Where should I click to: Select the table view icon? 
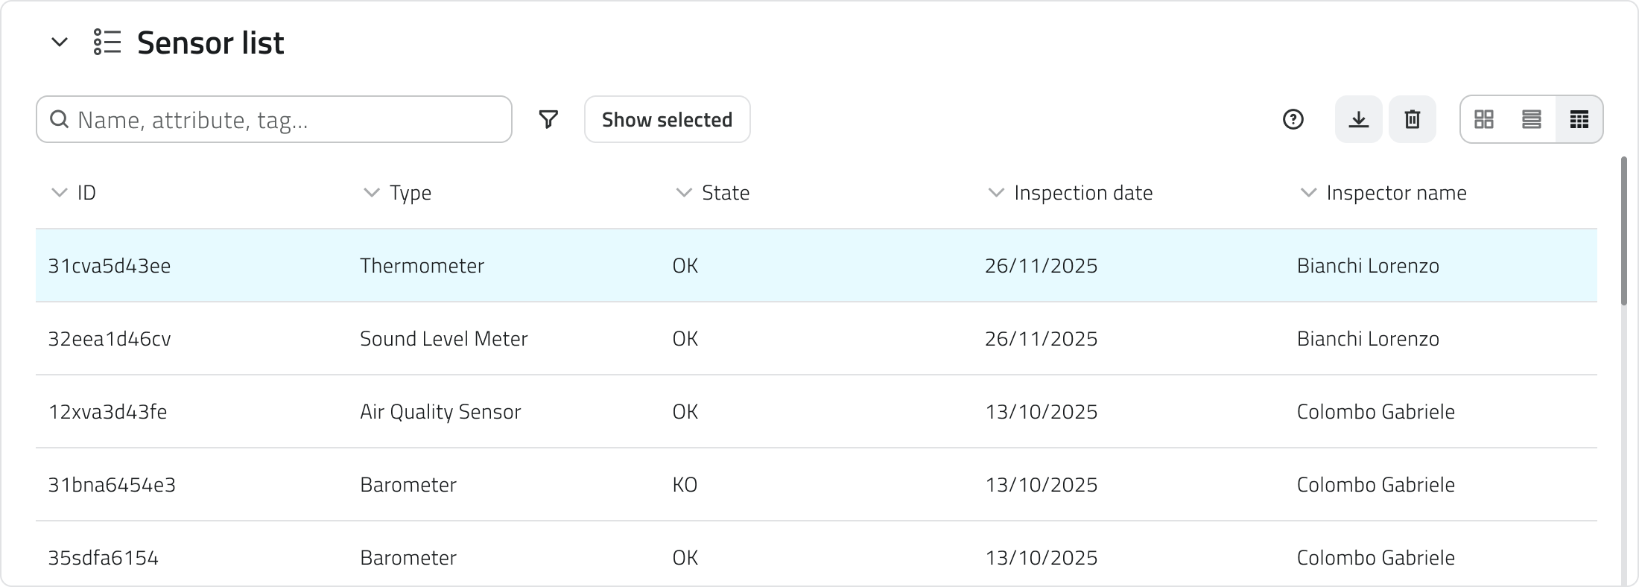click(1579, 119)
